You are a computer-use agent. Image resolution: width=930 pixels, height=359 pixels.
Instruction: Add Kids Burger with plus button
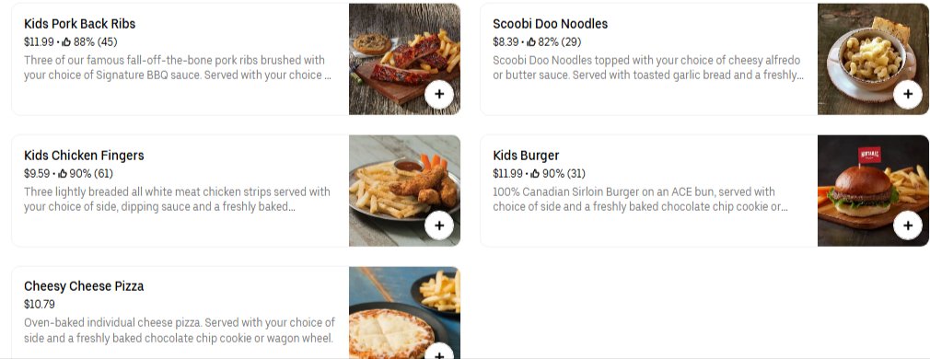click(908, 226)
